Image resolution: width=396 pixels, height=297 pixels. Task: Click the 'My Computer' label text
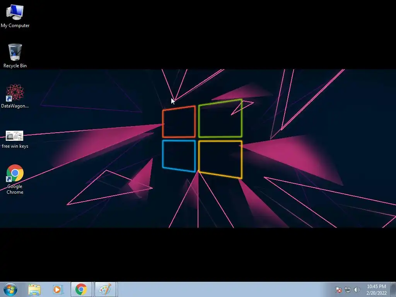coord(15,26)
